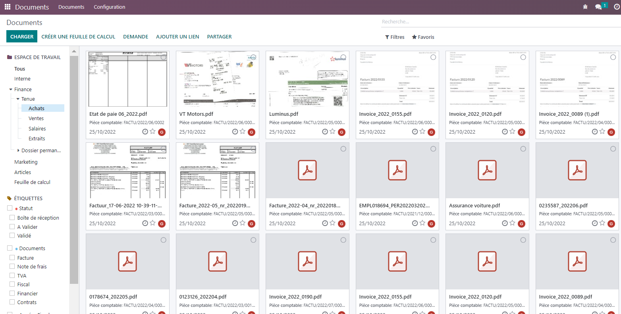621x314 pixels.
Task: Open the Favoris dropdown
Action: pos(423,37)
